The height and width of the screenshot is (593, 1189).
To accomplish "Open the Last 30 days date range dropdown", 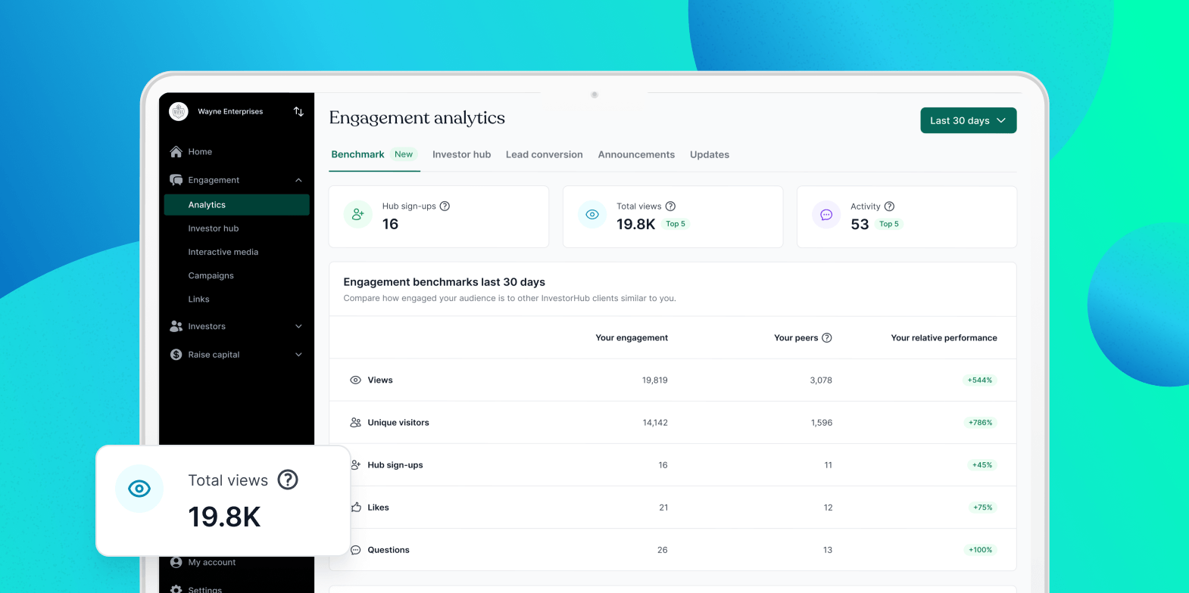I will click(x=968, y=120).
